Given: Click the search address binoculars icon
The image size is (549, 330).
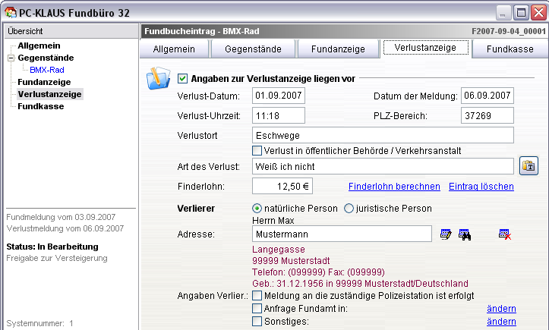Looking at the screenshot, I should pyautogui.click(x=465, y=234).
